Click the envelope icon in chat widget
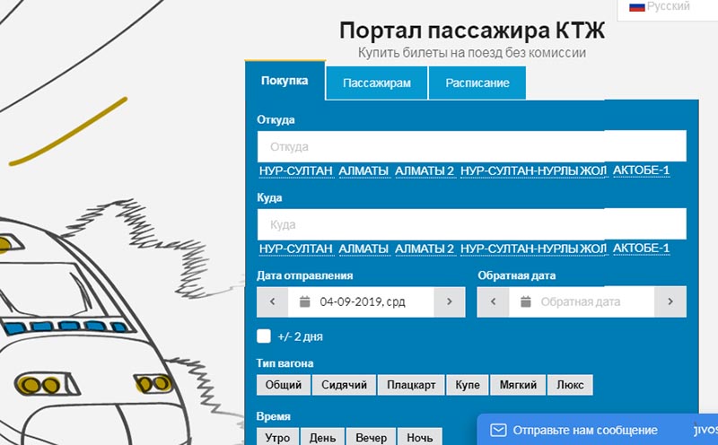This screenshot has height=445, width=718. [x=498, y=431]
